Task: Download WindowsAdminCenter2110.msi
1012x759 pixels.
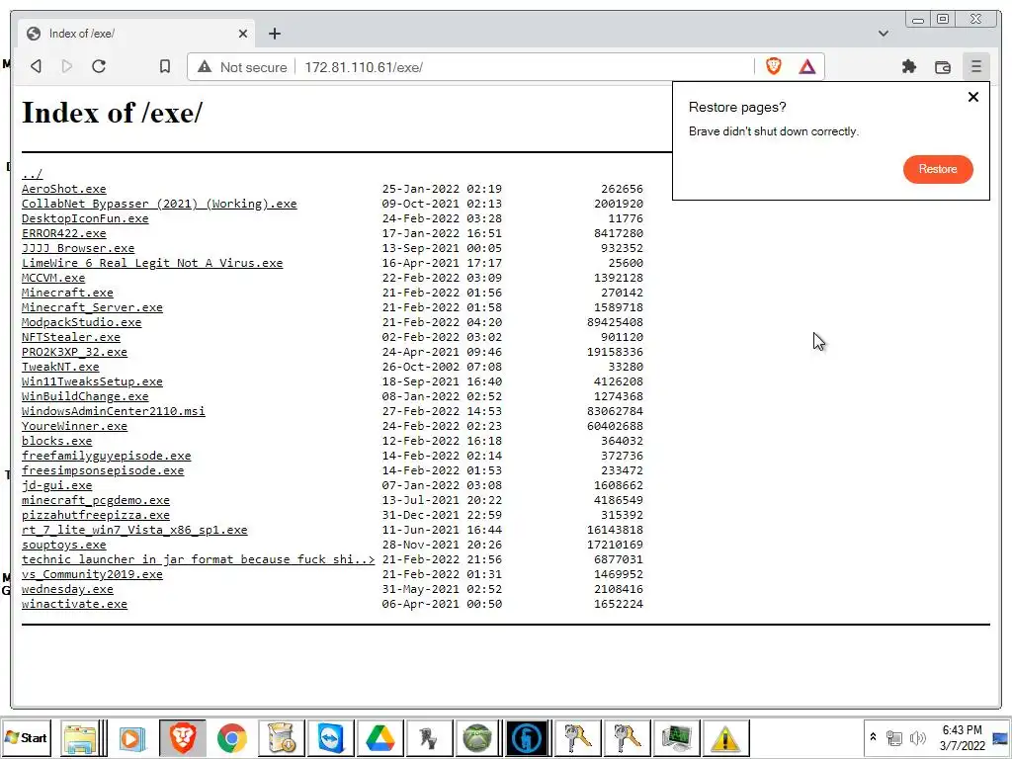Action: pos(114,412)
